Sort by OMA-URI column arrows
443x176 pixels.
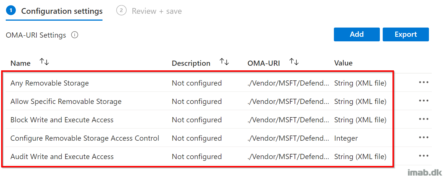[294, 62]
